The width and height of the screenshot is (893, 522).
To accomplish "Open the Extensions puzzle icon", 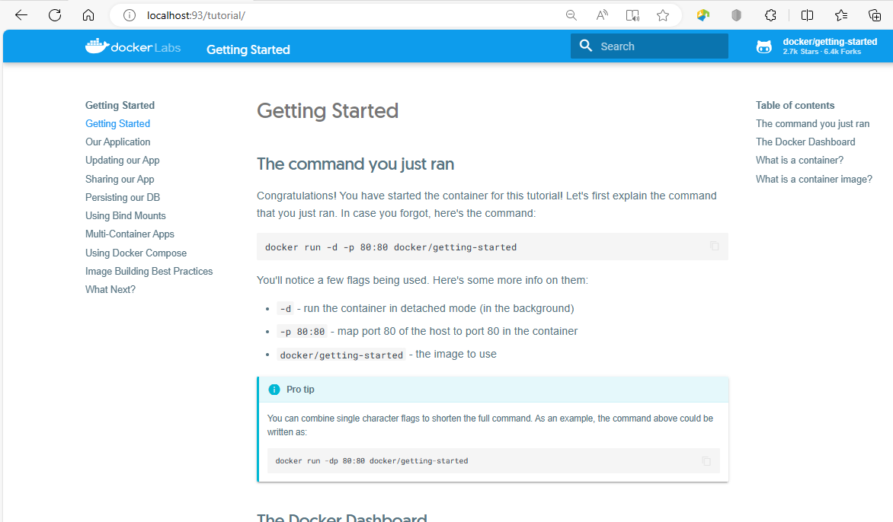I will click(770, 15).
